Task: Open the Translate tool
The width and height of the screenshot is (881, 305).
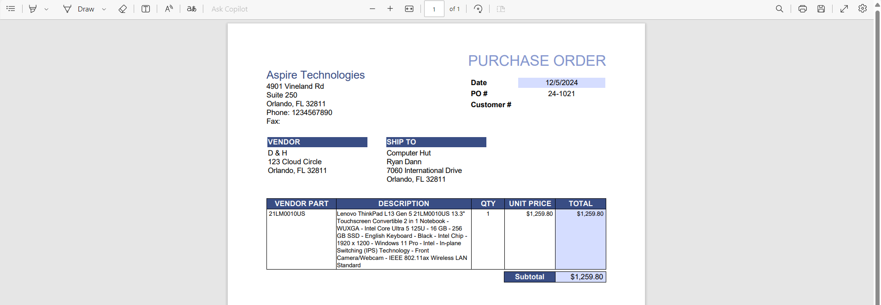Action: tap(191, 9)
